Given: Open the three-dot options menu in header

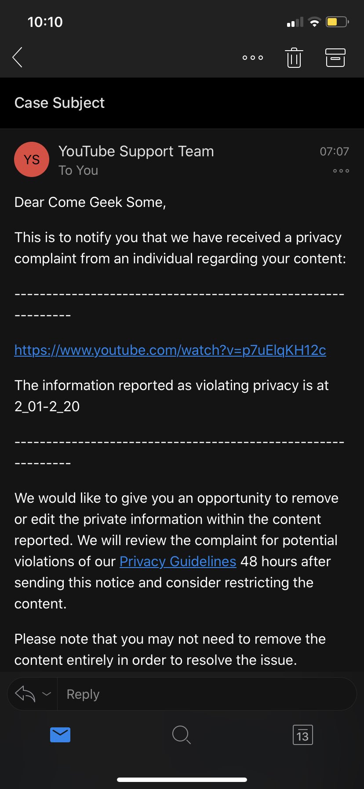Looking at the screenshot, I should coord(253,58).
